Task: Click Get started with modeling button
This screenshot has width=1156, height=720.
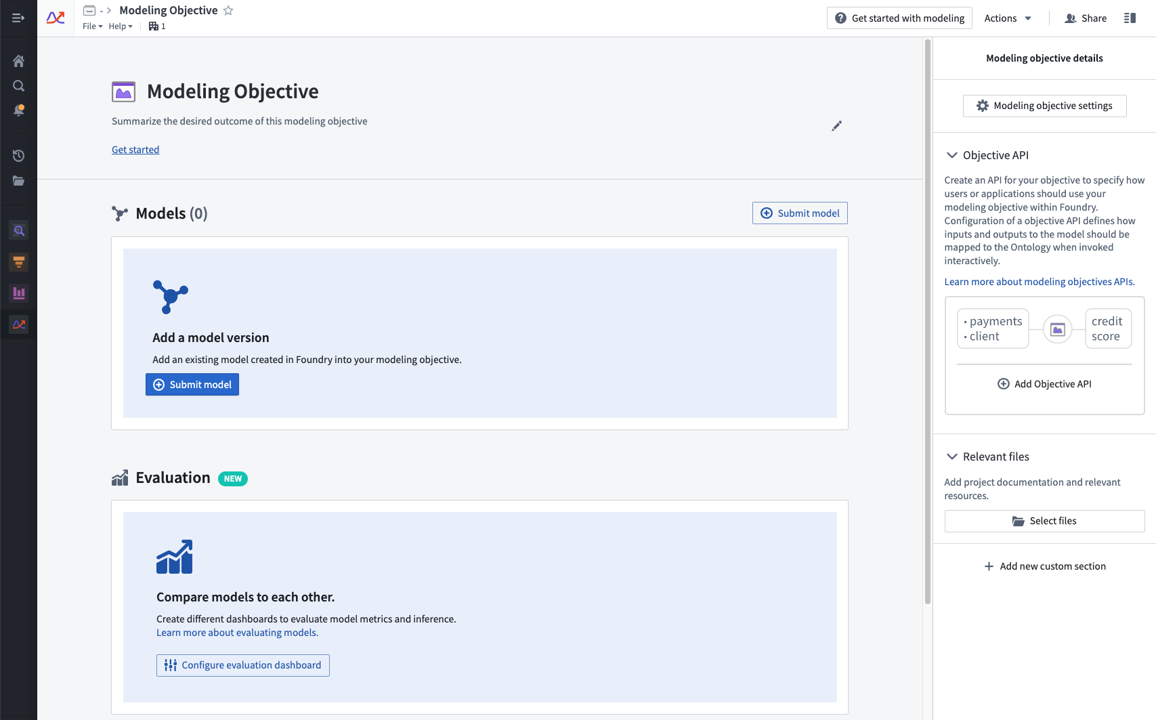Action: [x=899, y=18]
